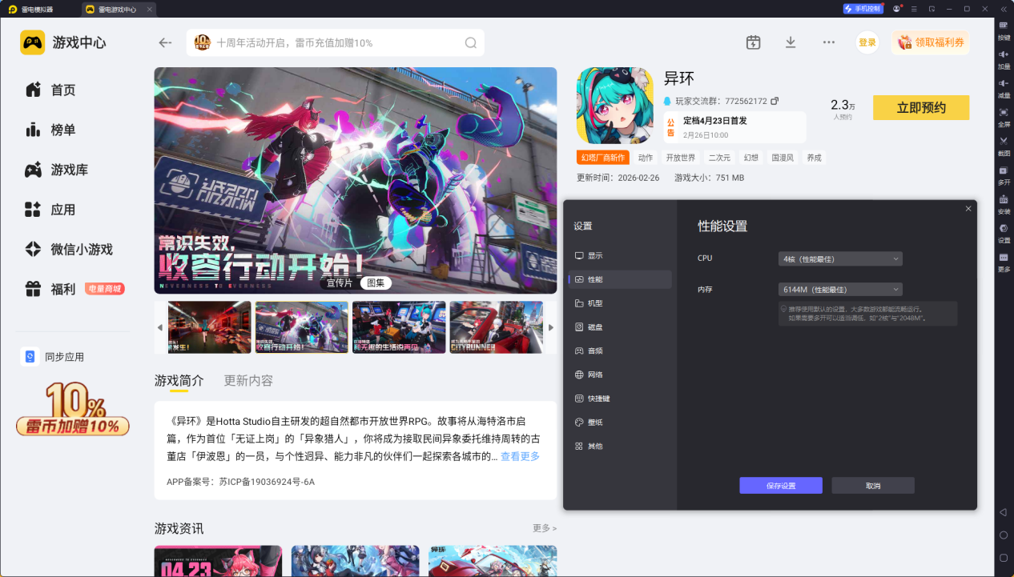Switch to 更新内容 tab
Viewport: 1014px width, 577px height.
pyautogui.click(x=248, y=380)
